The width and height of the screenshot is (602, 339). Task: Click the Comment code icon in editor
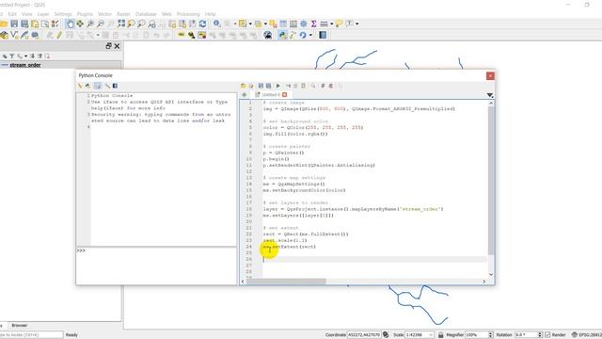click(x=323, y=86)
